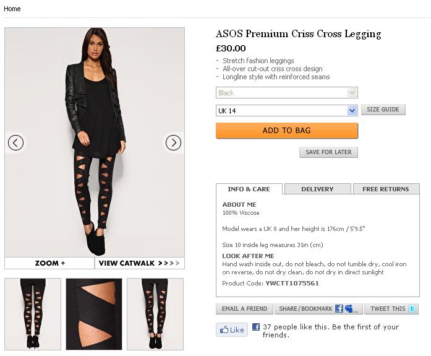Screen dimensions: 431x356
Task: Click the Twitter icon in Tweet This
Action: (x=412, y=309)
